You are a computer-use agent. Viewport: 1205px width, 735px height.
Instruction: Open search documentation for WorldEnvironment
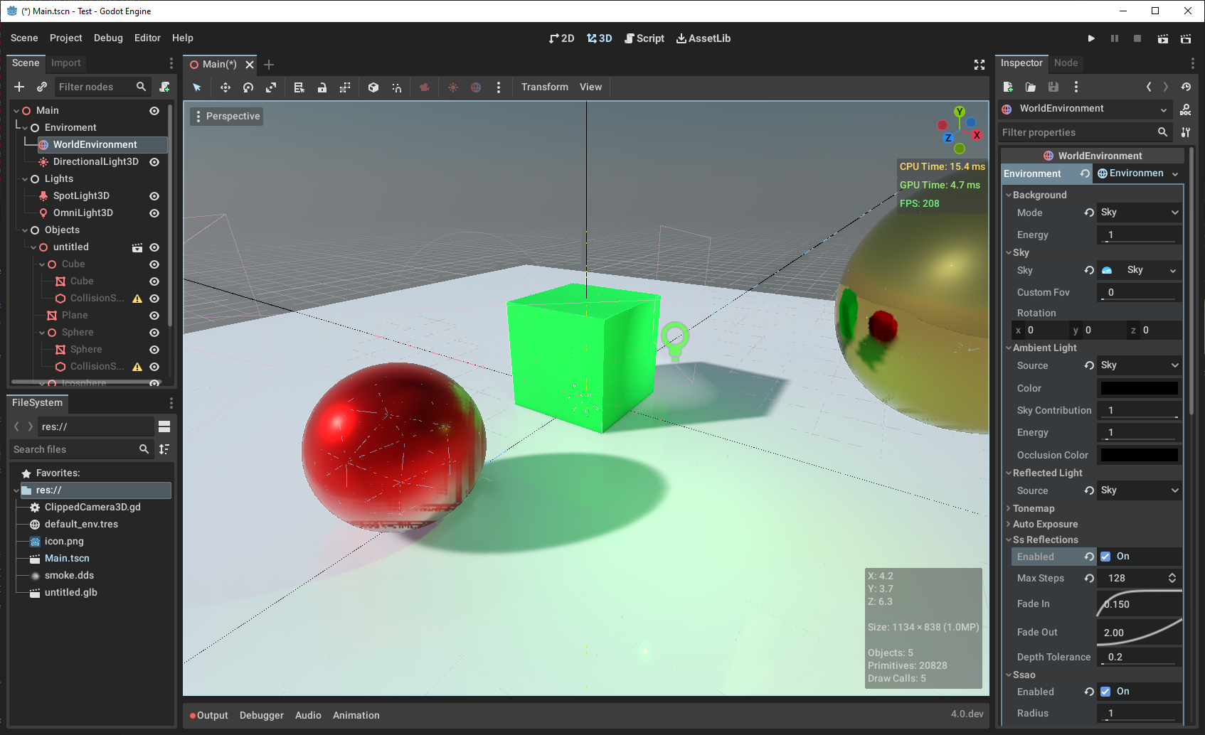click(1186, 109)
